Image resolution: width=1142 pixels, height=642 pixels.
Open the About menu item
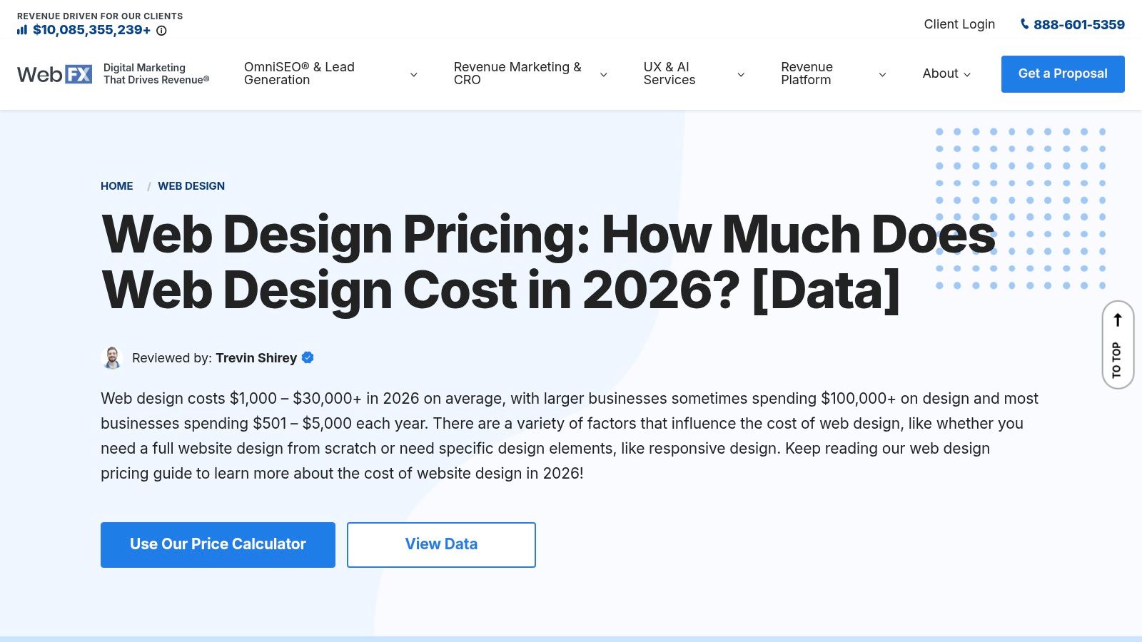pos(940,73)
